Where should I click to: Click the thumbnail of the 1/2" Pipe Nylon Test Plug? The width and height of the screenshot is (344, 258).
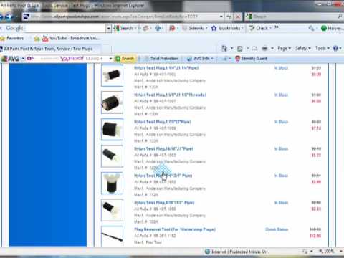112,210
